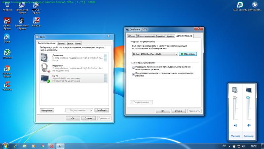Open the aida64 desktop shortcut
The image size is (264, 149).
pyautogui.click(x=7, y=23)
